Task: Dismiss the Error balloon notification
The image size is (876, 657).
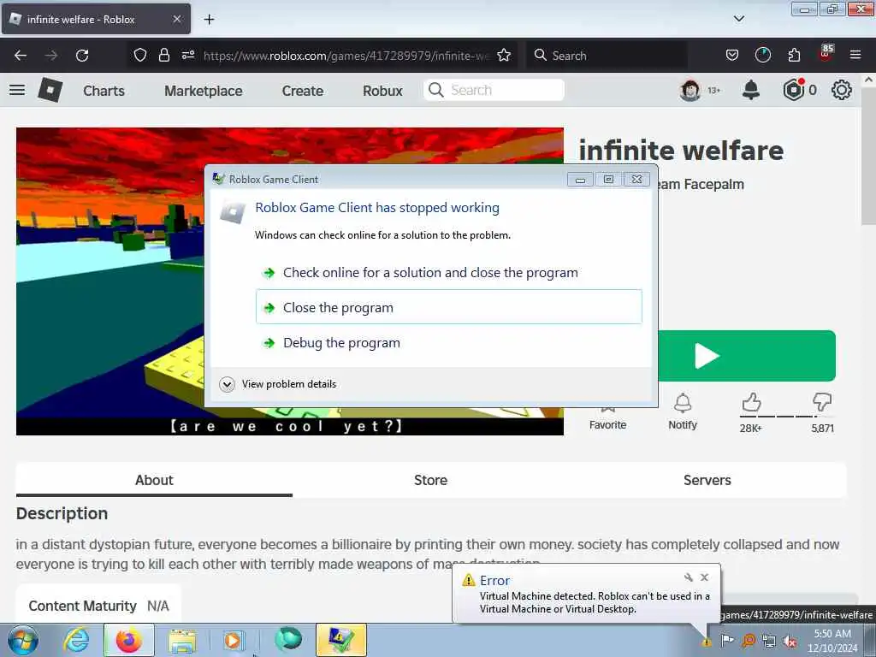Action: tap(705, 577)
